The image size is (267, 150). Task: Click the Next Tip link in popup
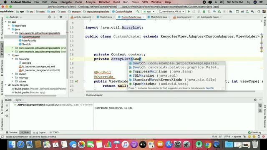coord(210,88)
